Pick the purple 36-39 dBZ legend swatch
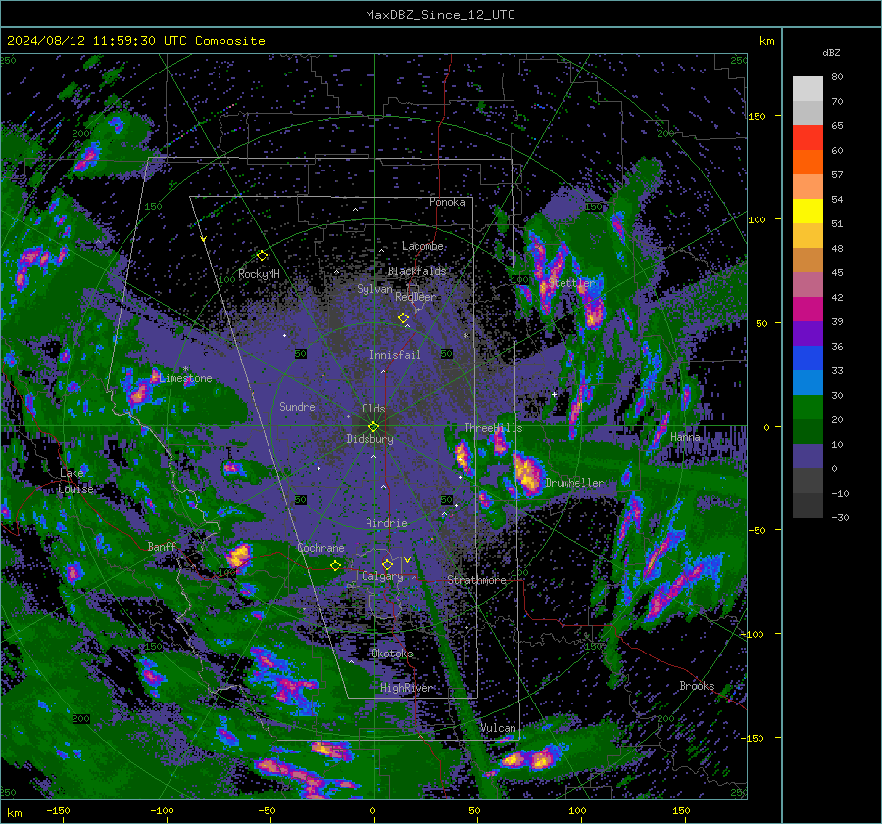The image size is (882, 824). pos(808,333)
